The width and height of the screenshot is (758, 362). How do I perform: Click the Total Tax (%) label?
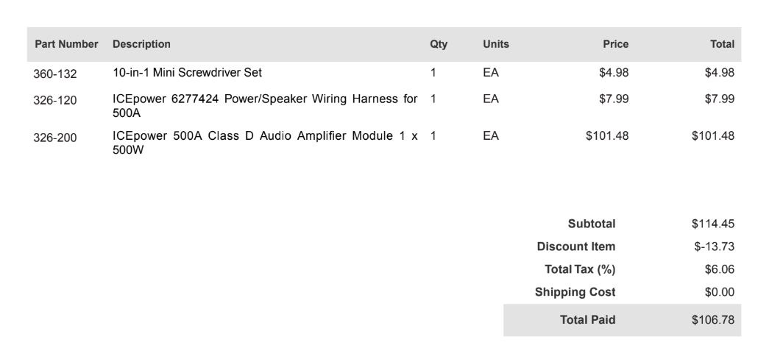coord(580,269)
